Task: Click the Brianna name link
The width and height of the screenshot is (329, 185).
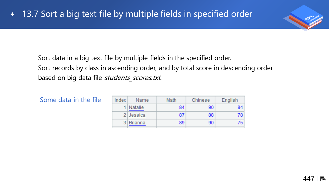Action: [x=137, y=123]
